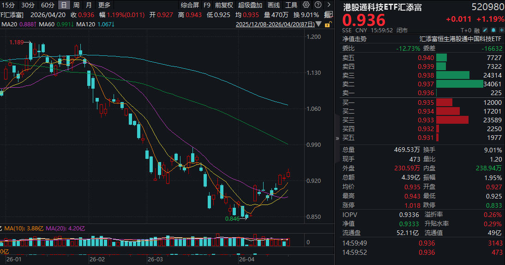The height and width of the screenshot is (265, 505).
Task: Click the 14:59:52 trade tick row
Action: 422,253
